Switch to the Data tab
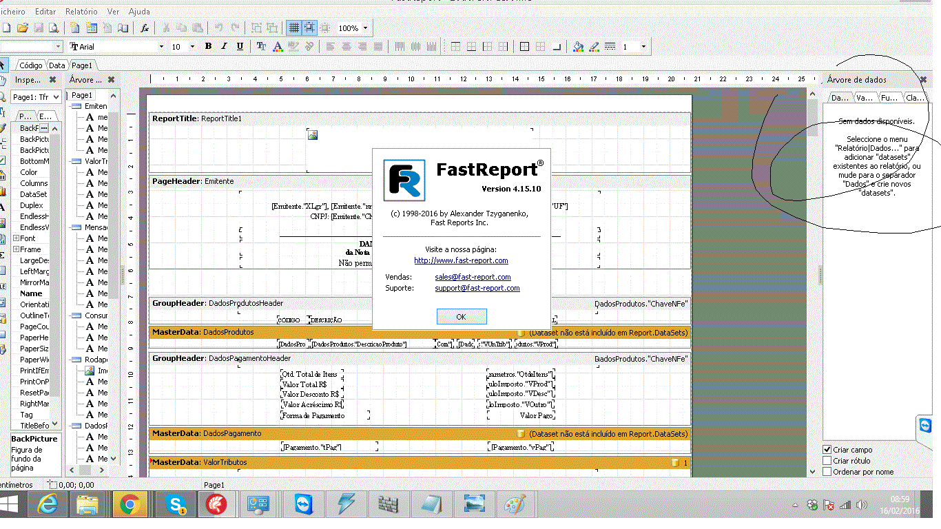The width and height of the screenshot is (941, 529). tap(57, 65)
